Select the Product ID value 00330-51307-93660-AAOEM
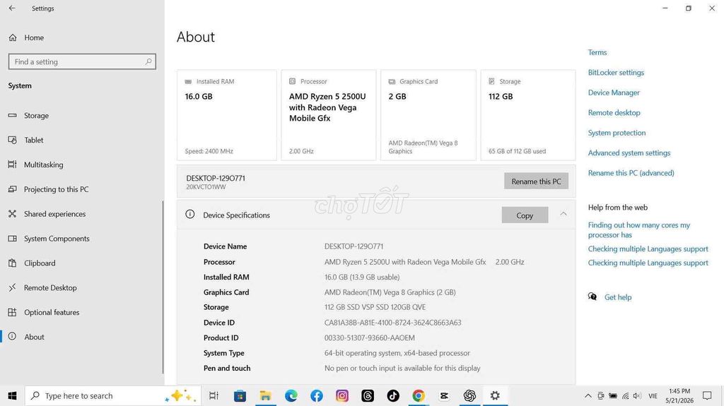This screenshot has width=724, height=406. tap(369, 338)
